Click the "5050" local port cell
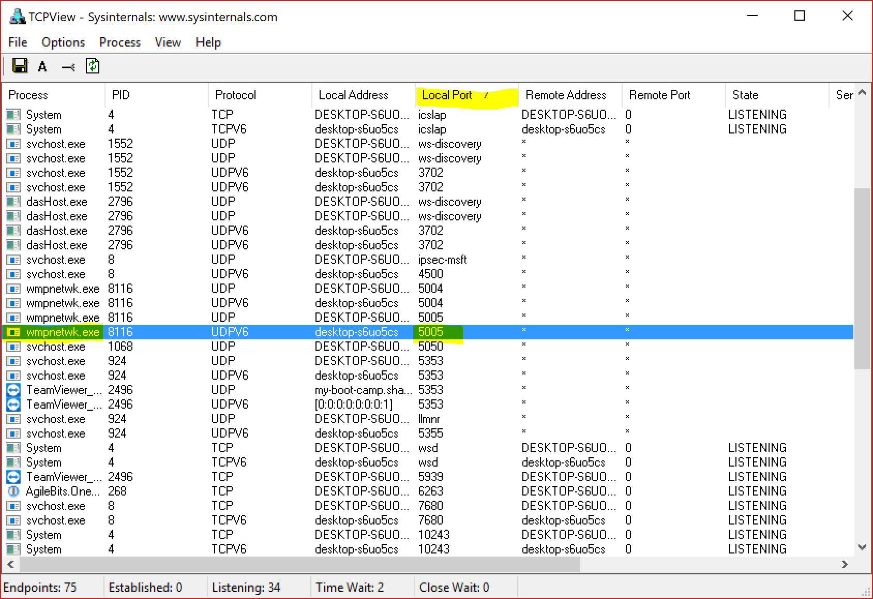873x599 pixels. pos(431,347)
